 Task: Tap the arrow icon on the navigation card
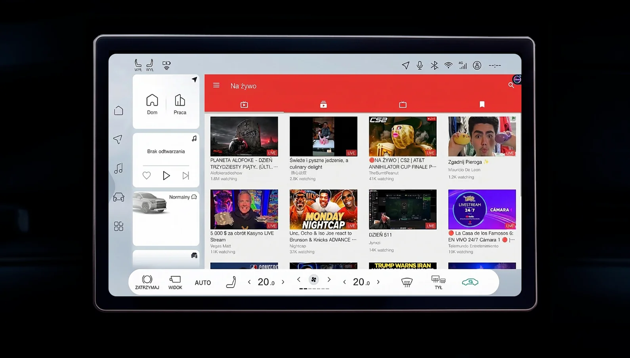coord(194,80)
